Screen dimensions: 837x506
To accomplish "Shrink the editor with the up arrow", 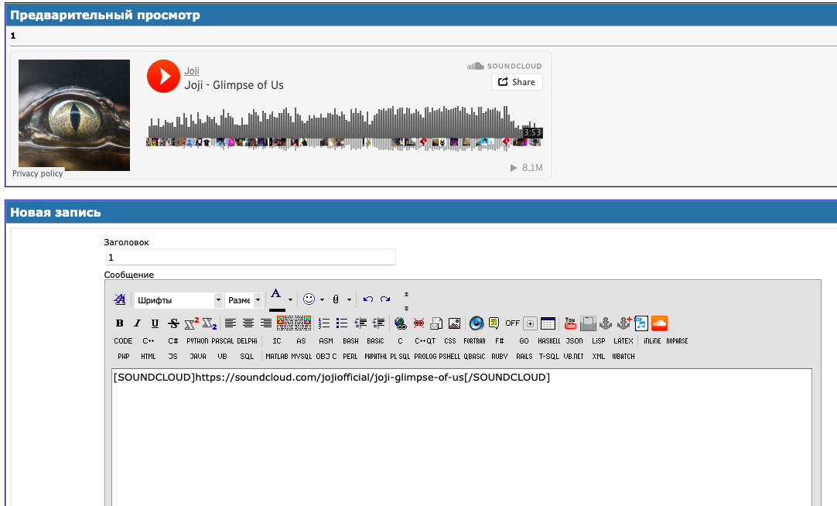I will pyautogui.click(x=406, y=294).
